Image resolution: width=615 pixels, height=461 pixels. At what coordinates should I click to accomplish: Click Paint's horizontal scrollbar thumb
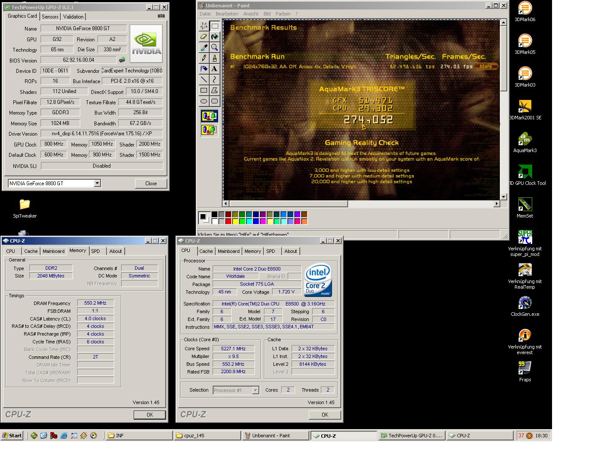[x=289, y=203]
